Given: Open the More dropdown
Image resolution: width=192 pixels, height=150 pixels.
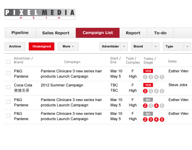Looking at the screenshot, I should (x=68, y=46).
